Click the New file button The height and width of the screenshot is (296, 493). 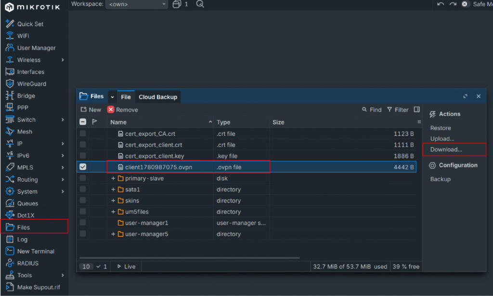coord(91,109)
